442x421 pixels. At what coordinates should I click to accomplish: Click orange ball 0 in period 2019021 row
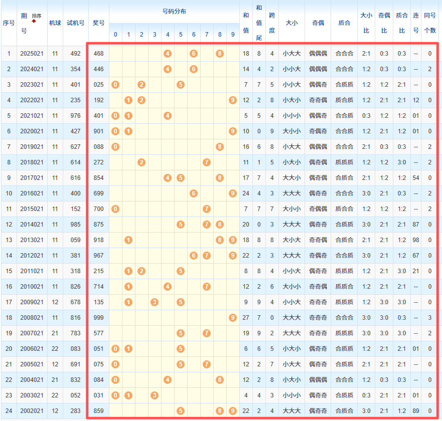115,146
